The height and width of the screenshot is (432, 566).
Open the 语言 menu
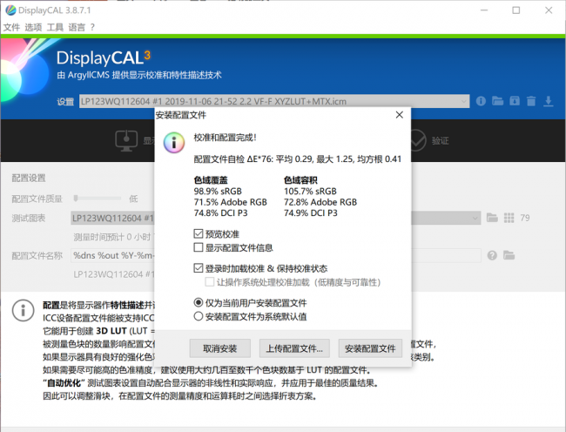tap(77, 27)
